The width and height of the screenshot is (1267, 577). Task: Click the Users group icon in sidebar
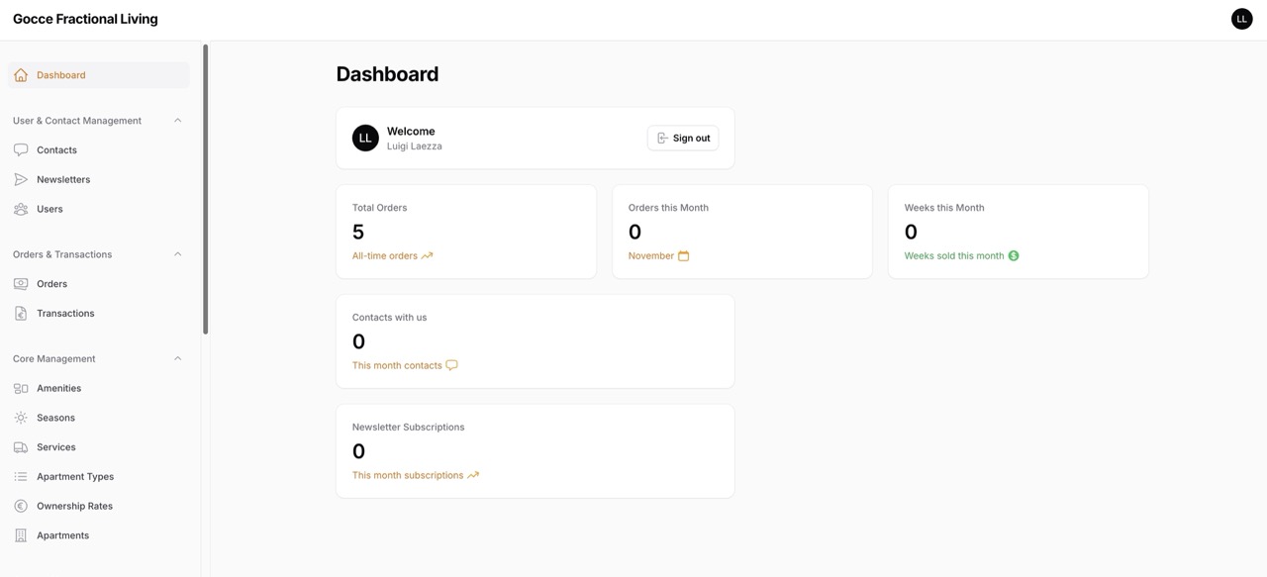21,210
